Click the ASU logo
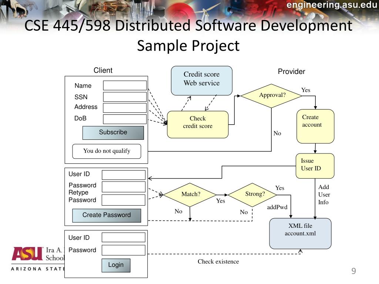The height and width of the screenshot is (284, 379). point(27,254)
